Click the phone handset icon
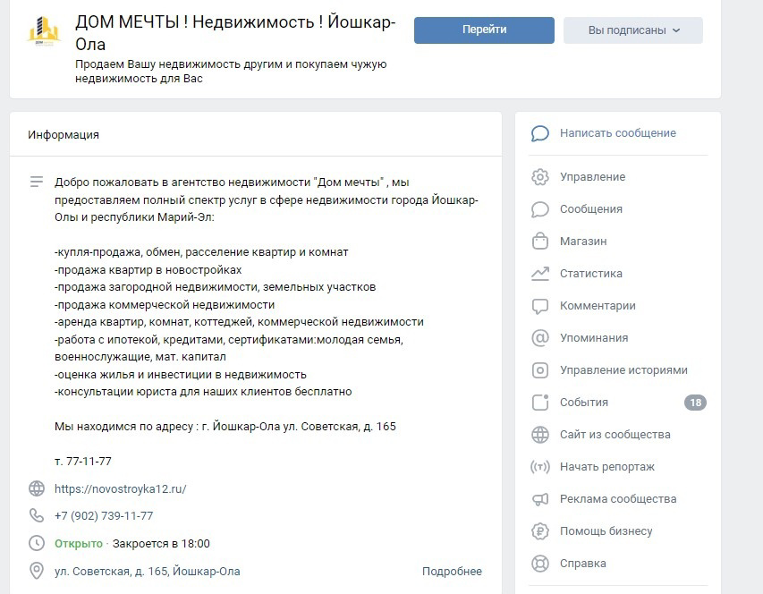 tap(37, 515)
